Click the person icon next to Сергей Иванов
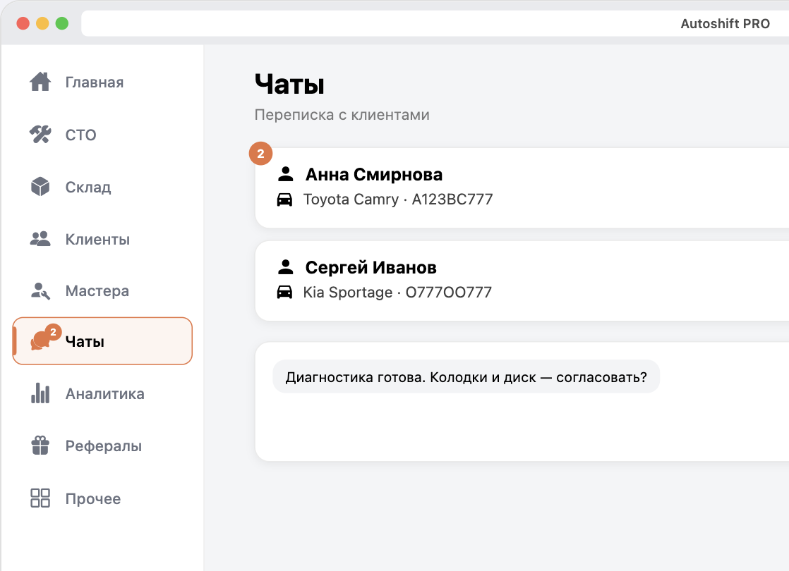 pyautogui.click(x=285, y=267)
